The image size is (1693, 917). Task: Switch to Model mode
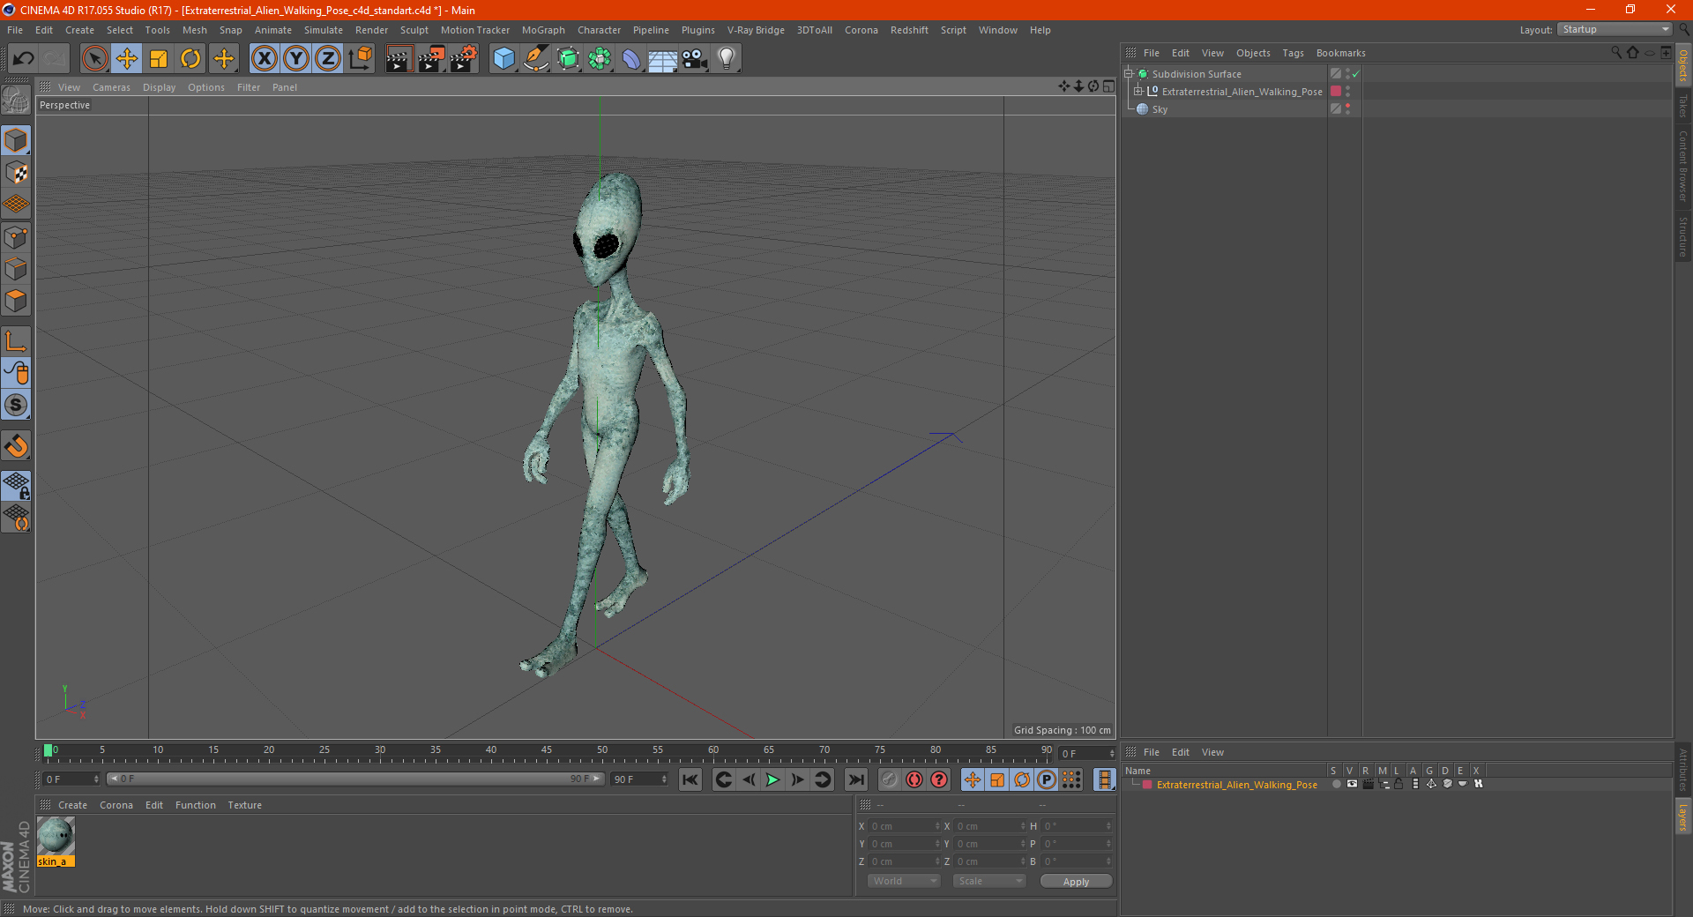tap(17, 141)
